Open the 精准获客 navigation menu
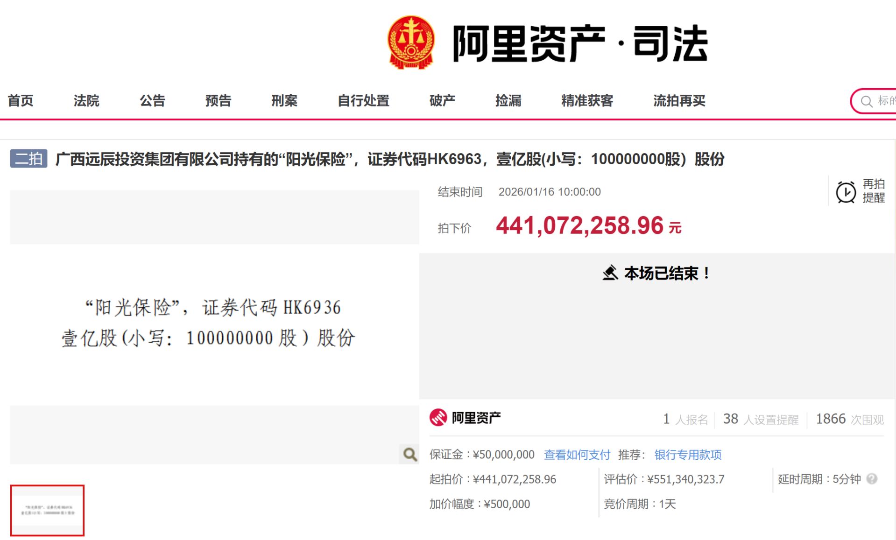The height and width of the screenshot is (540, 896). 587,101
